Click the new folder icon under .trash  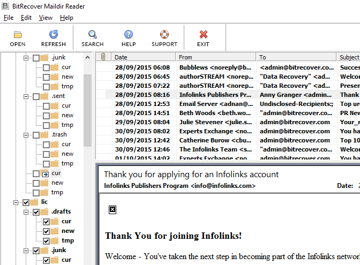coord(55,154)
